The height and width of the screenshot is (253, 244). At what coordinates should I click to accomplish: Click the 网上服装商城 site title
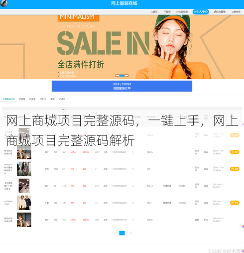pos(124,3)
